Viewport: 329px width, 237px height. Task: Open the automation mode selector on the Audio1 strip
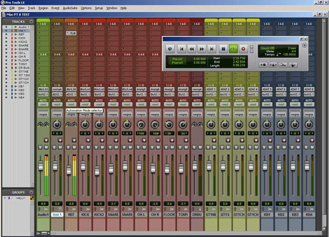(43, 104)
